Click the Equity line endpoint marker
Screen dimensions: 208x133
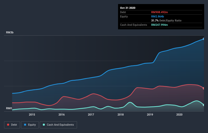click(204, 39)
